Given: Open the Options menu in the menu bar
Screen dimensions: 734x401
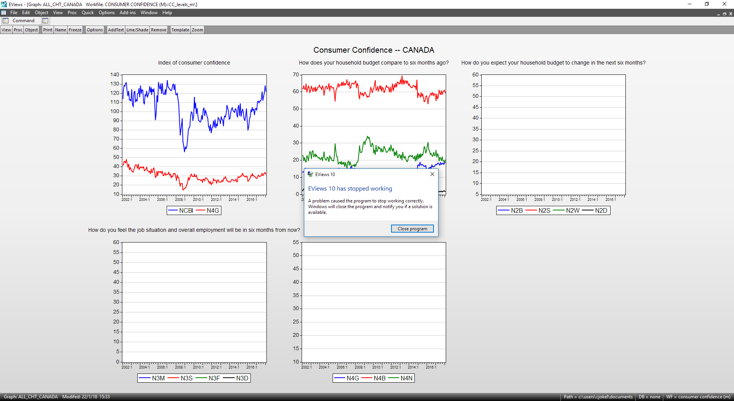Looking at the screenshot, I should pos(107,13).
